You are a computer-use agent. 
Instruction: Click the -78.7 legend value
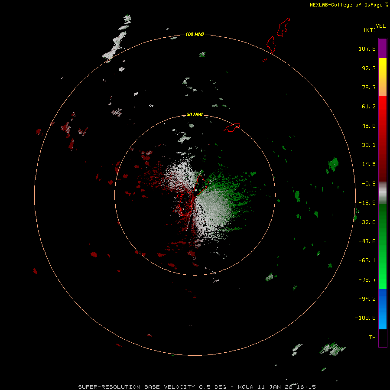[367, 280]
